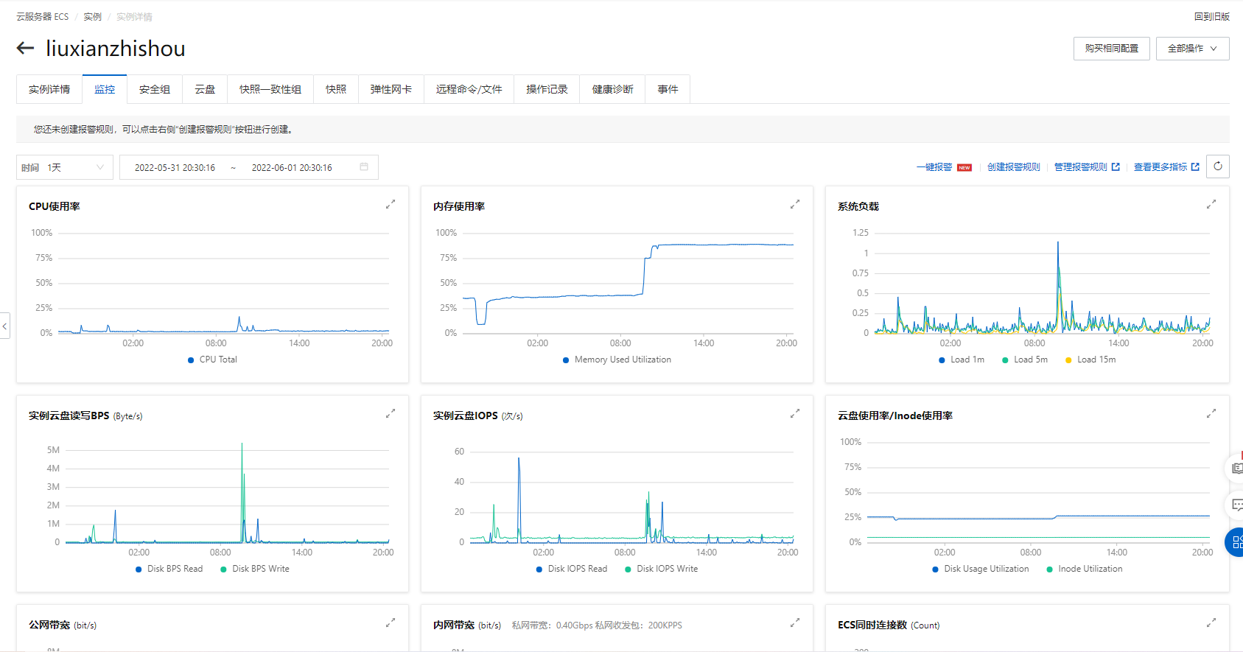The height and width of the screenshot is (652, 1243).
Task: Toggle the Load 1m legend series
Action: click(x=962, y=360)
